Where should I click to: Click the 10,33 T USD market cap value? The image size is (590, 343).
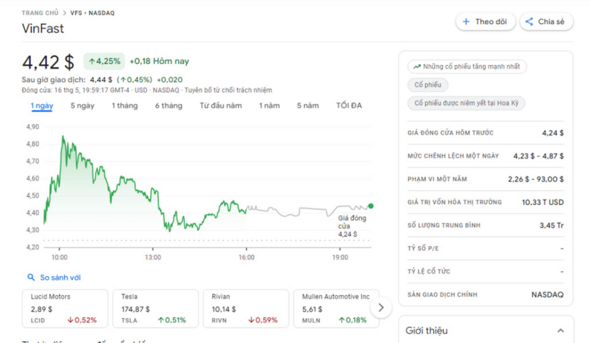[x=543, y=202]
